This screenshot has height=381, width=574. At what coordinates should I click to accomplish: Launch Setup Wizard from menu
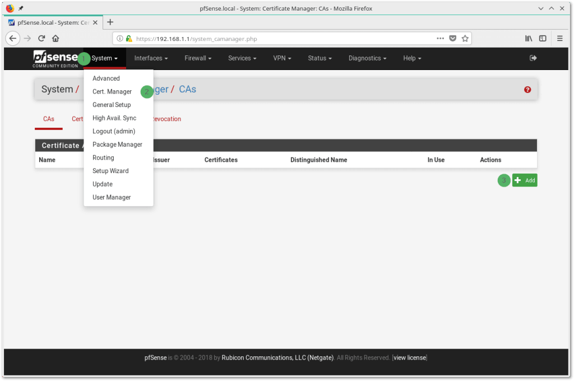pyautogui.click(x=118, y=170)
